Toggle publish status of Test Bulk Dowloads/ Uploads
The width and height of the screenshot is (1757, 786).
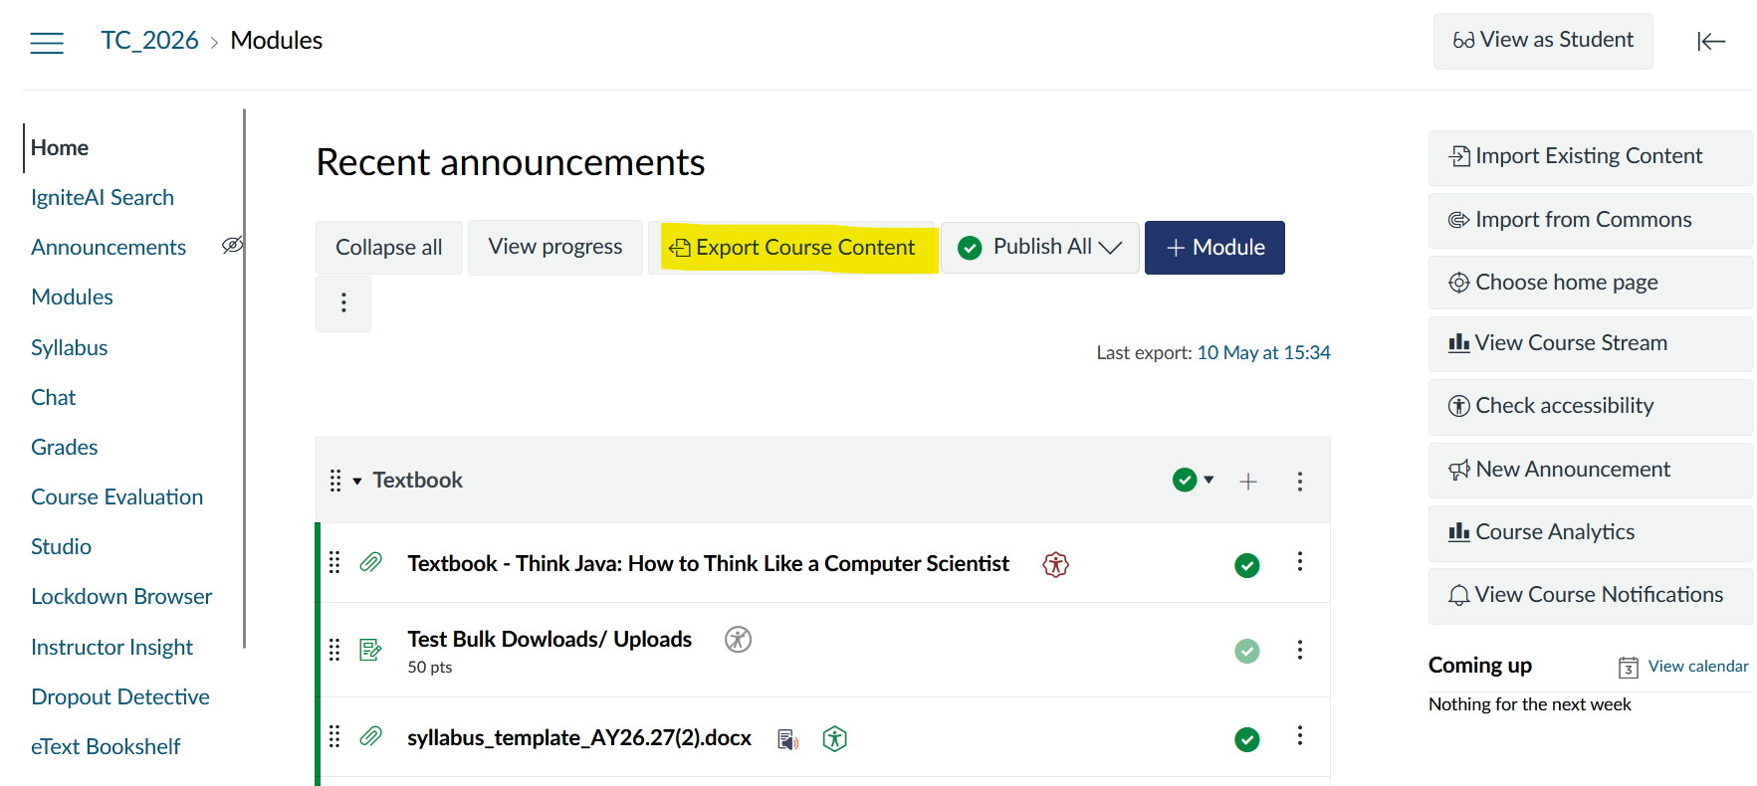1247,651
